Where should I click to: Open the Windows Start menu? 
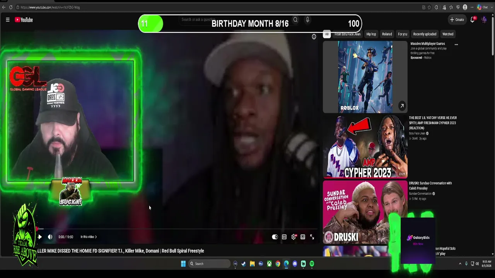[x=183, y=264]
